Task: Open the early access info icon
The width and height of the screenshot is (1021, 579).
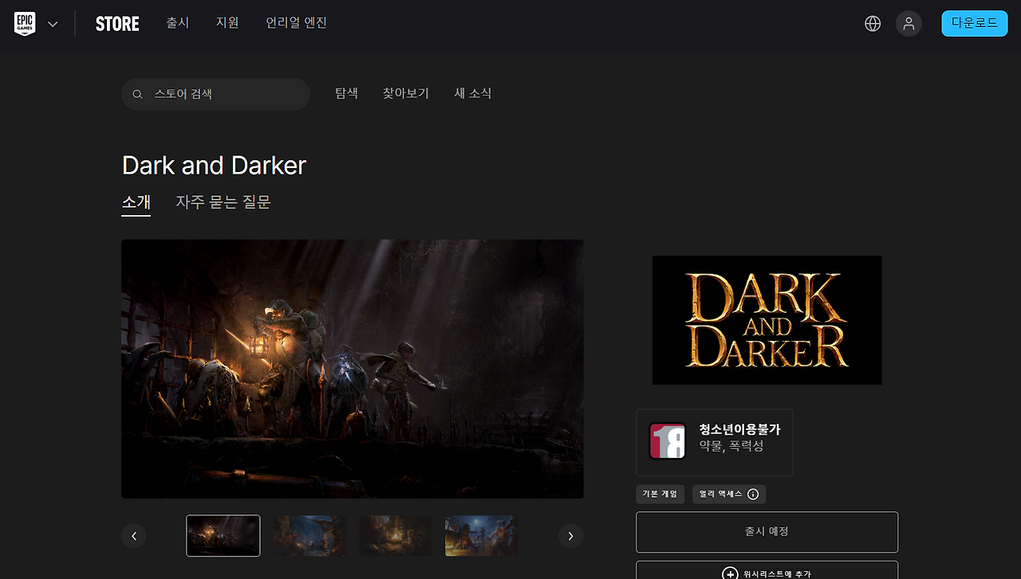Action: (753, 494)
